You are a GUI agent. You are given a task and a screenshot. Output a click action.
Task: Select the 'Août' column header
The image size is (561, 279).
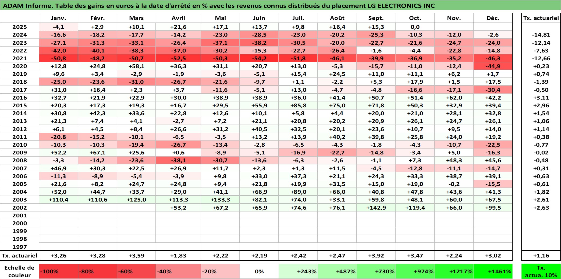337,18
